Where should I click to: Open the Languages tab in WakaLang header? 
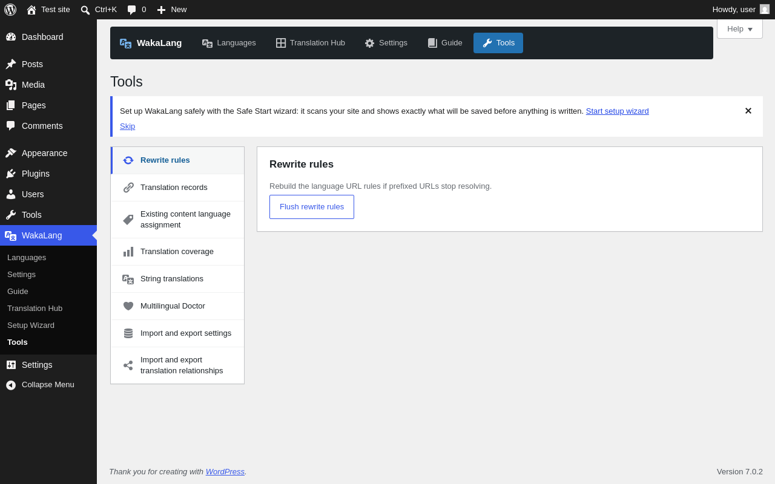[229, 43]
